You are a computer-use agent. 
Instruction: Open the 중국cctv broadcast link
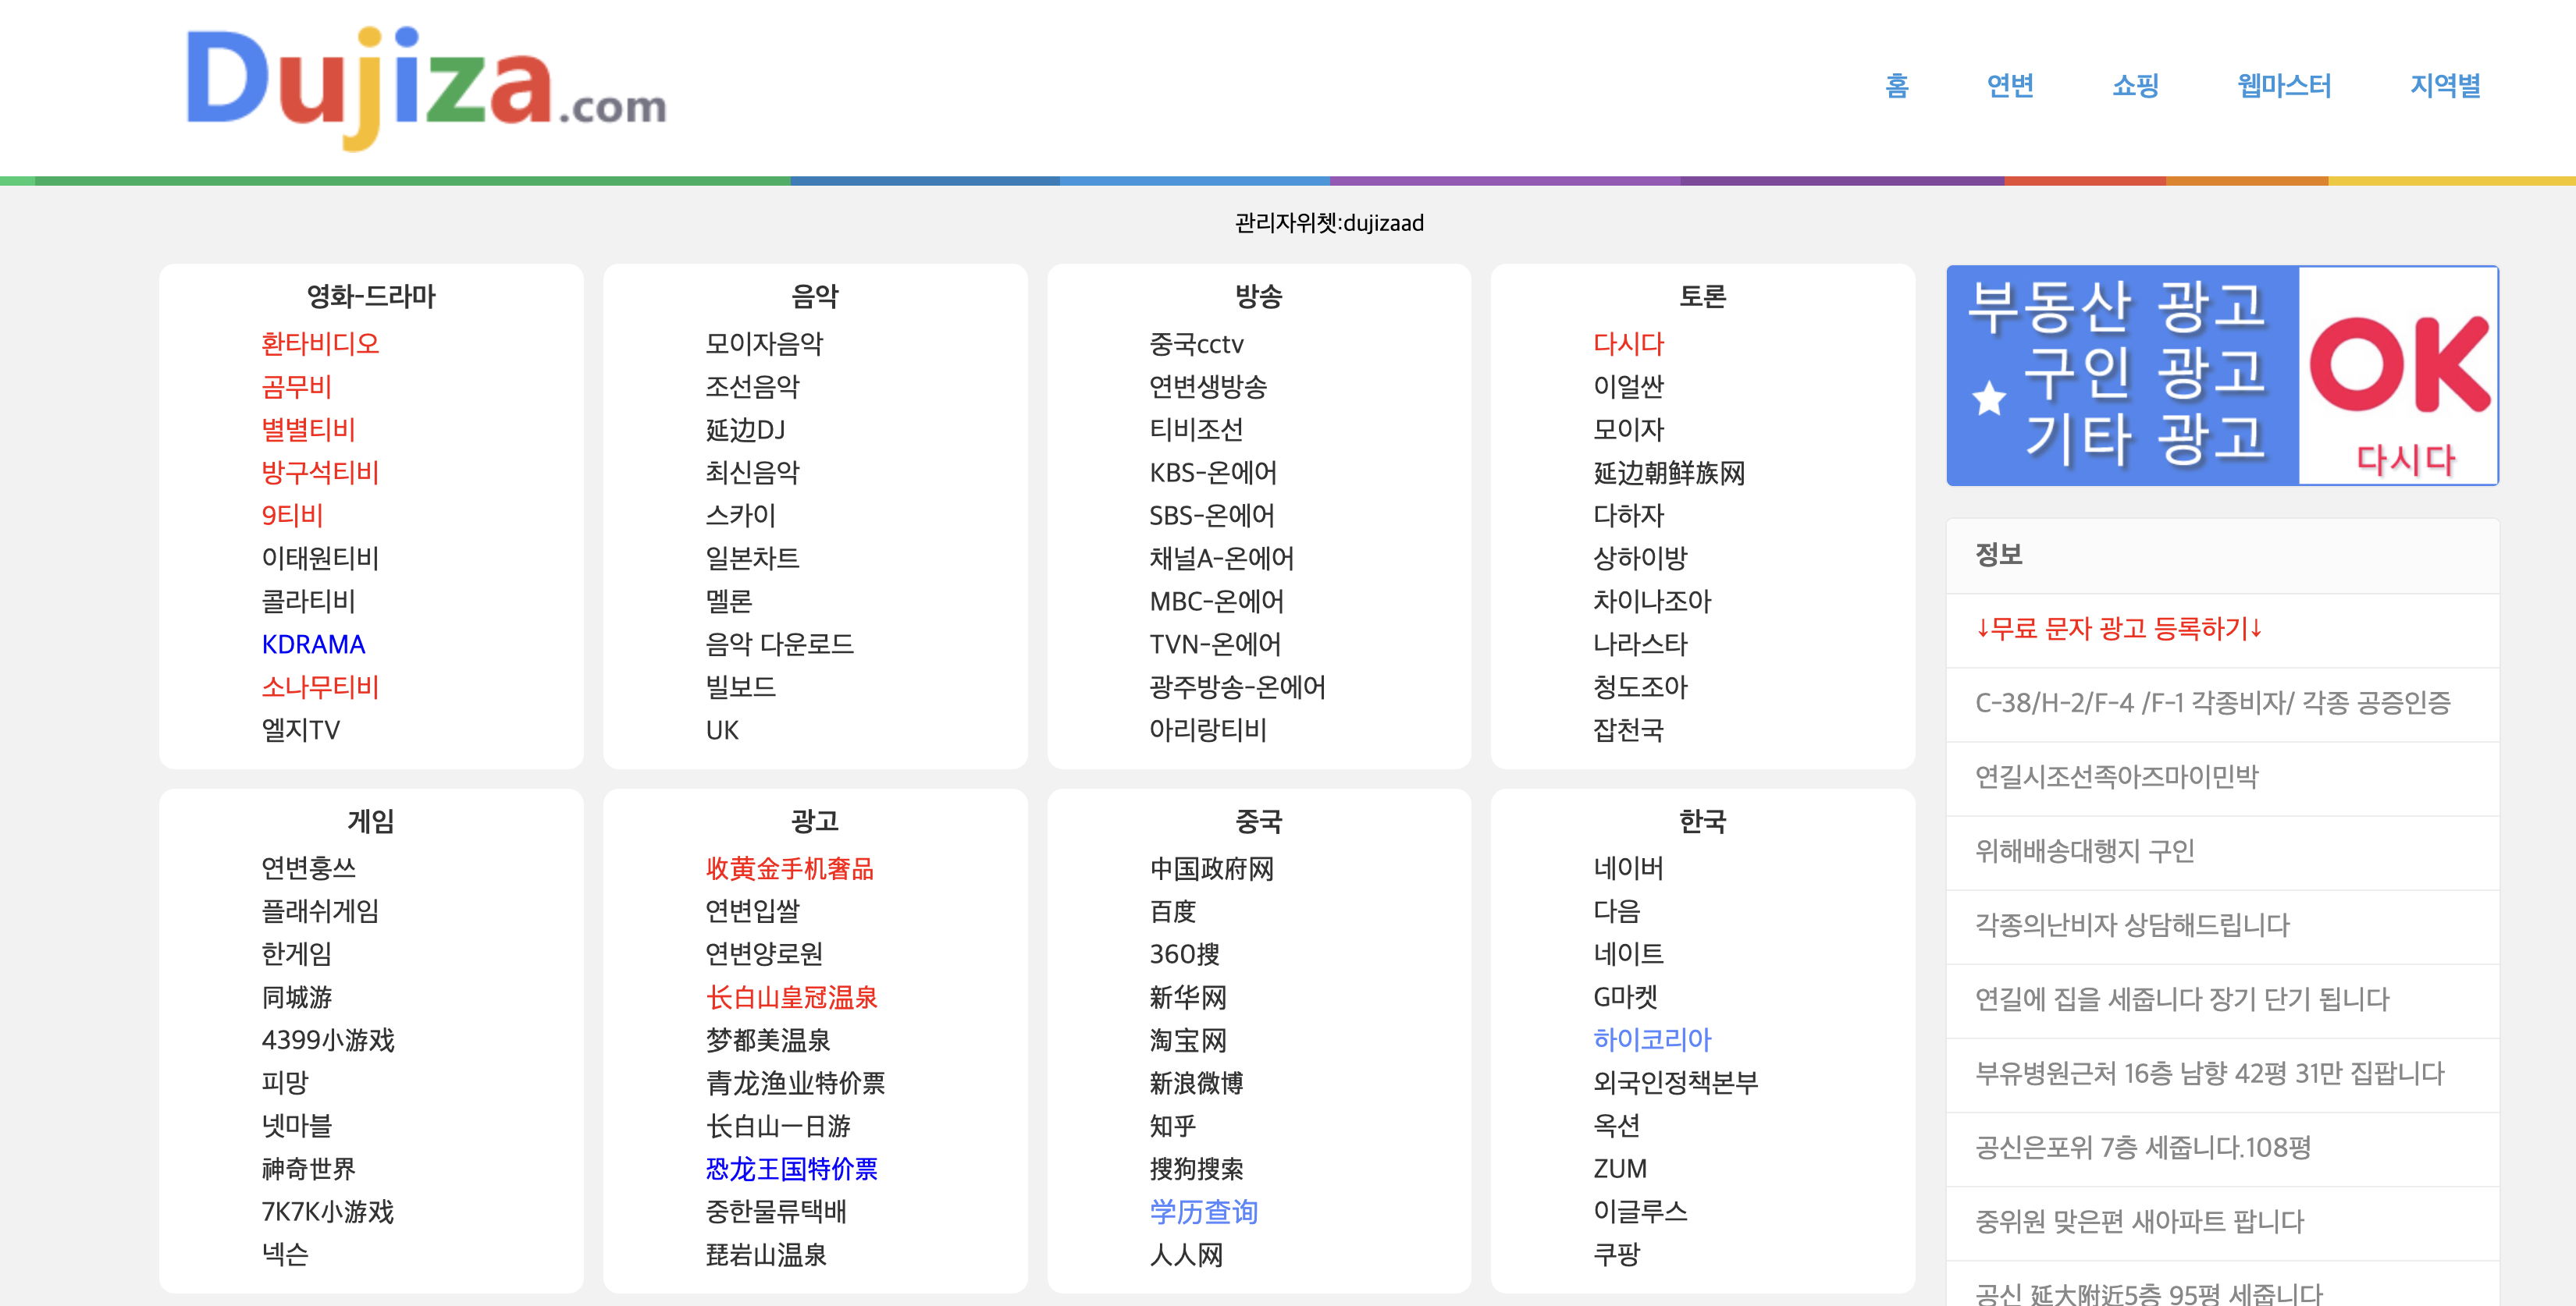click(x=1196, y=344)
